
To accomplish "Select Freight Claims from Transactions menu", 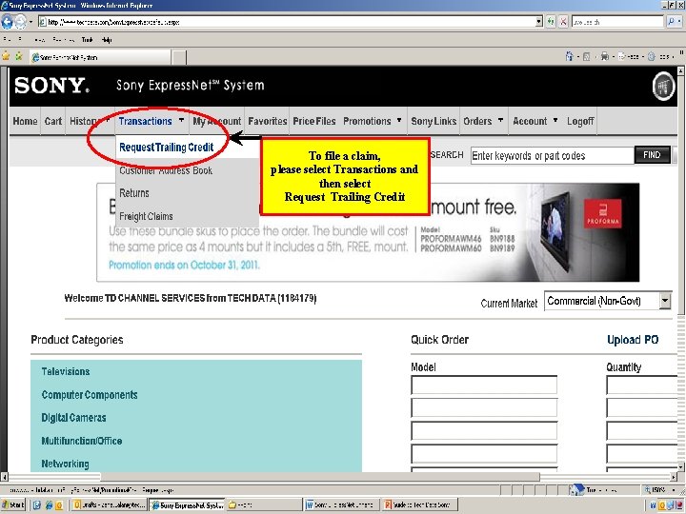I will (146, 216).
